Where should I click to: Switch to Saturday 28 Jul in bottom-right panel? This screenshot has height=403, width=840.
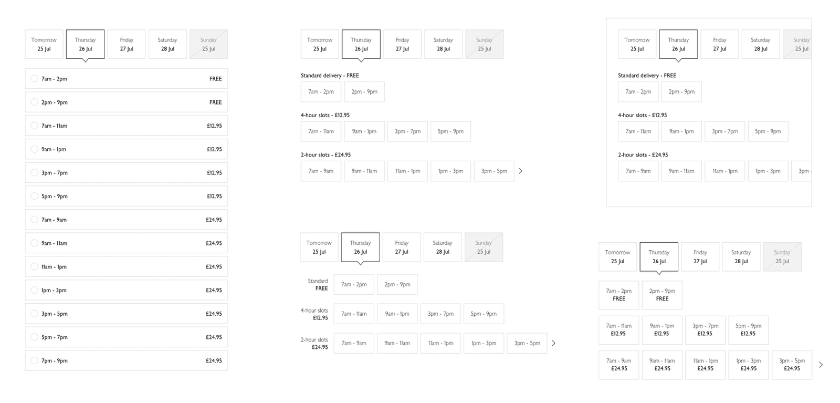click(741, 257)
